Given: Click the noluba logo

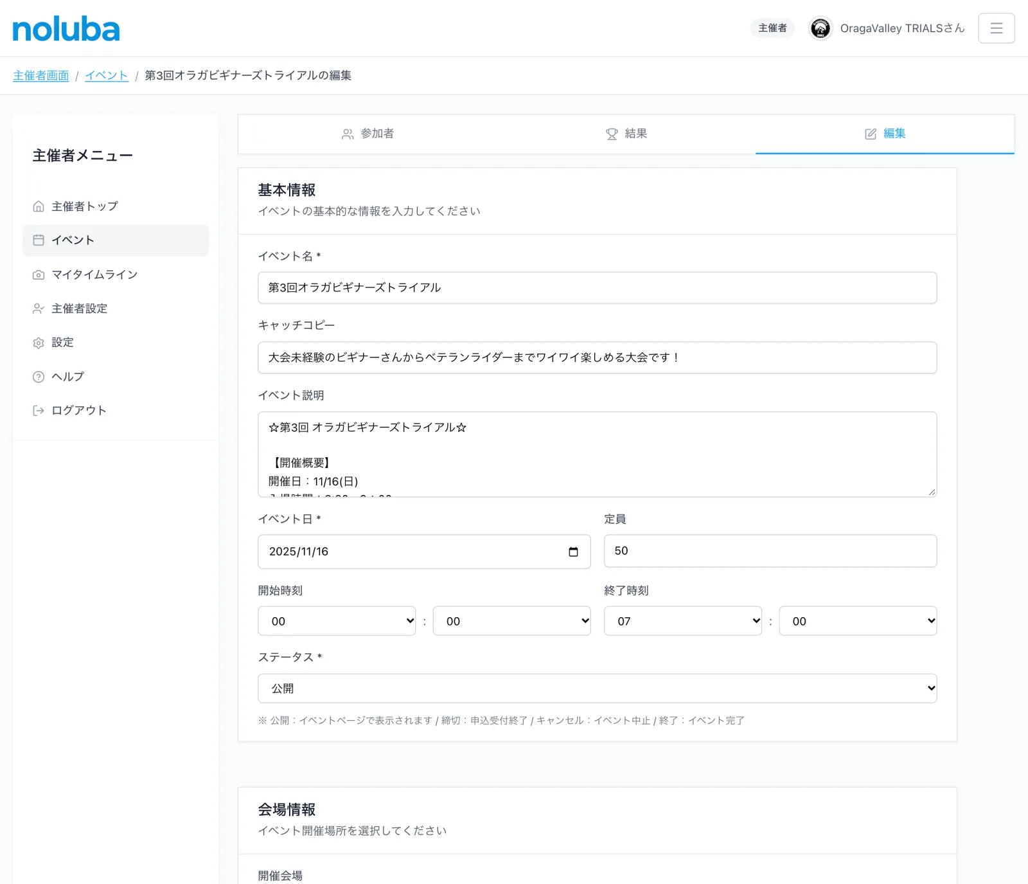Looking at the screenshot, I should 66,30.
